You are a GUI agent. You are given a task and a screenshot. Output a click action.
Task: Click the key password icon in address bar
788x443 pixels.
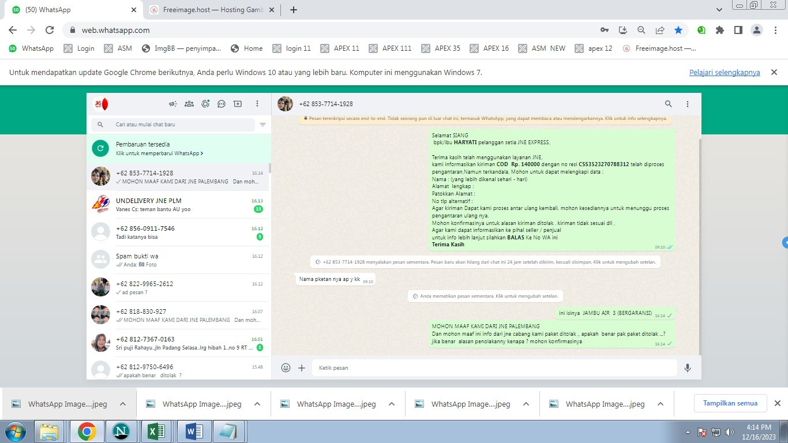(x=605, y=30)
